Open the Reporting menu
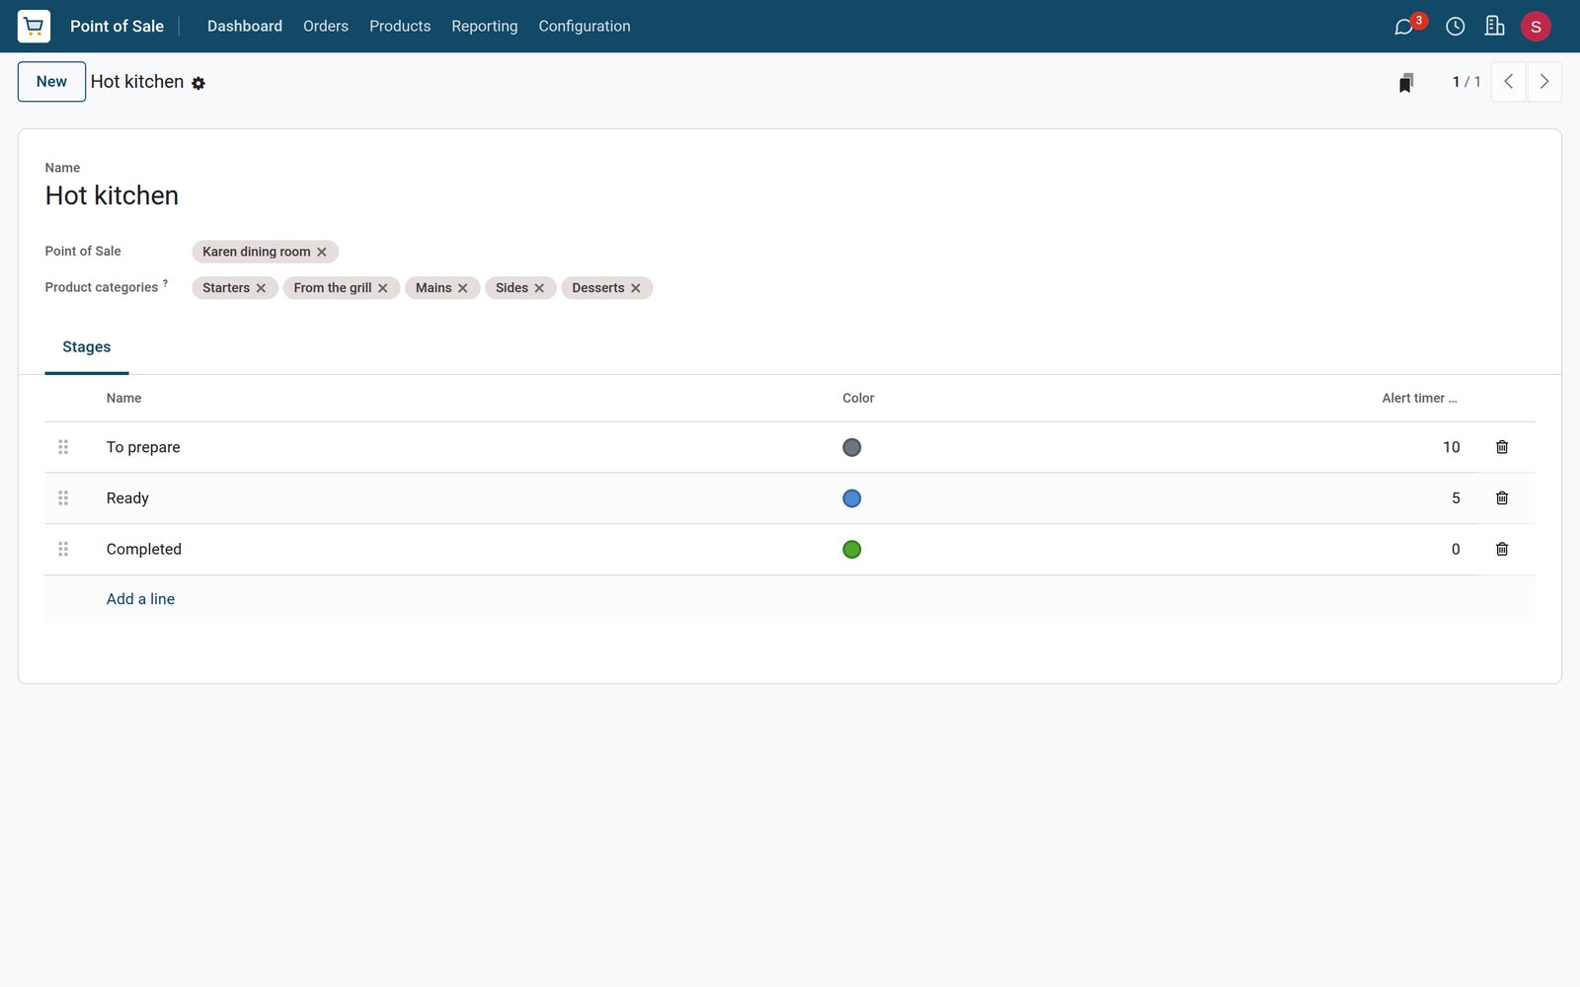The height and width of the screenshot is (987, 1580). click(x=484, y=27)
